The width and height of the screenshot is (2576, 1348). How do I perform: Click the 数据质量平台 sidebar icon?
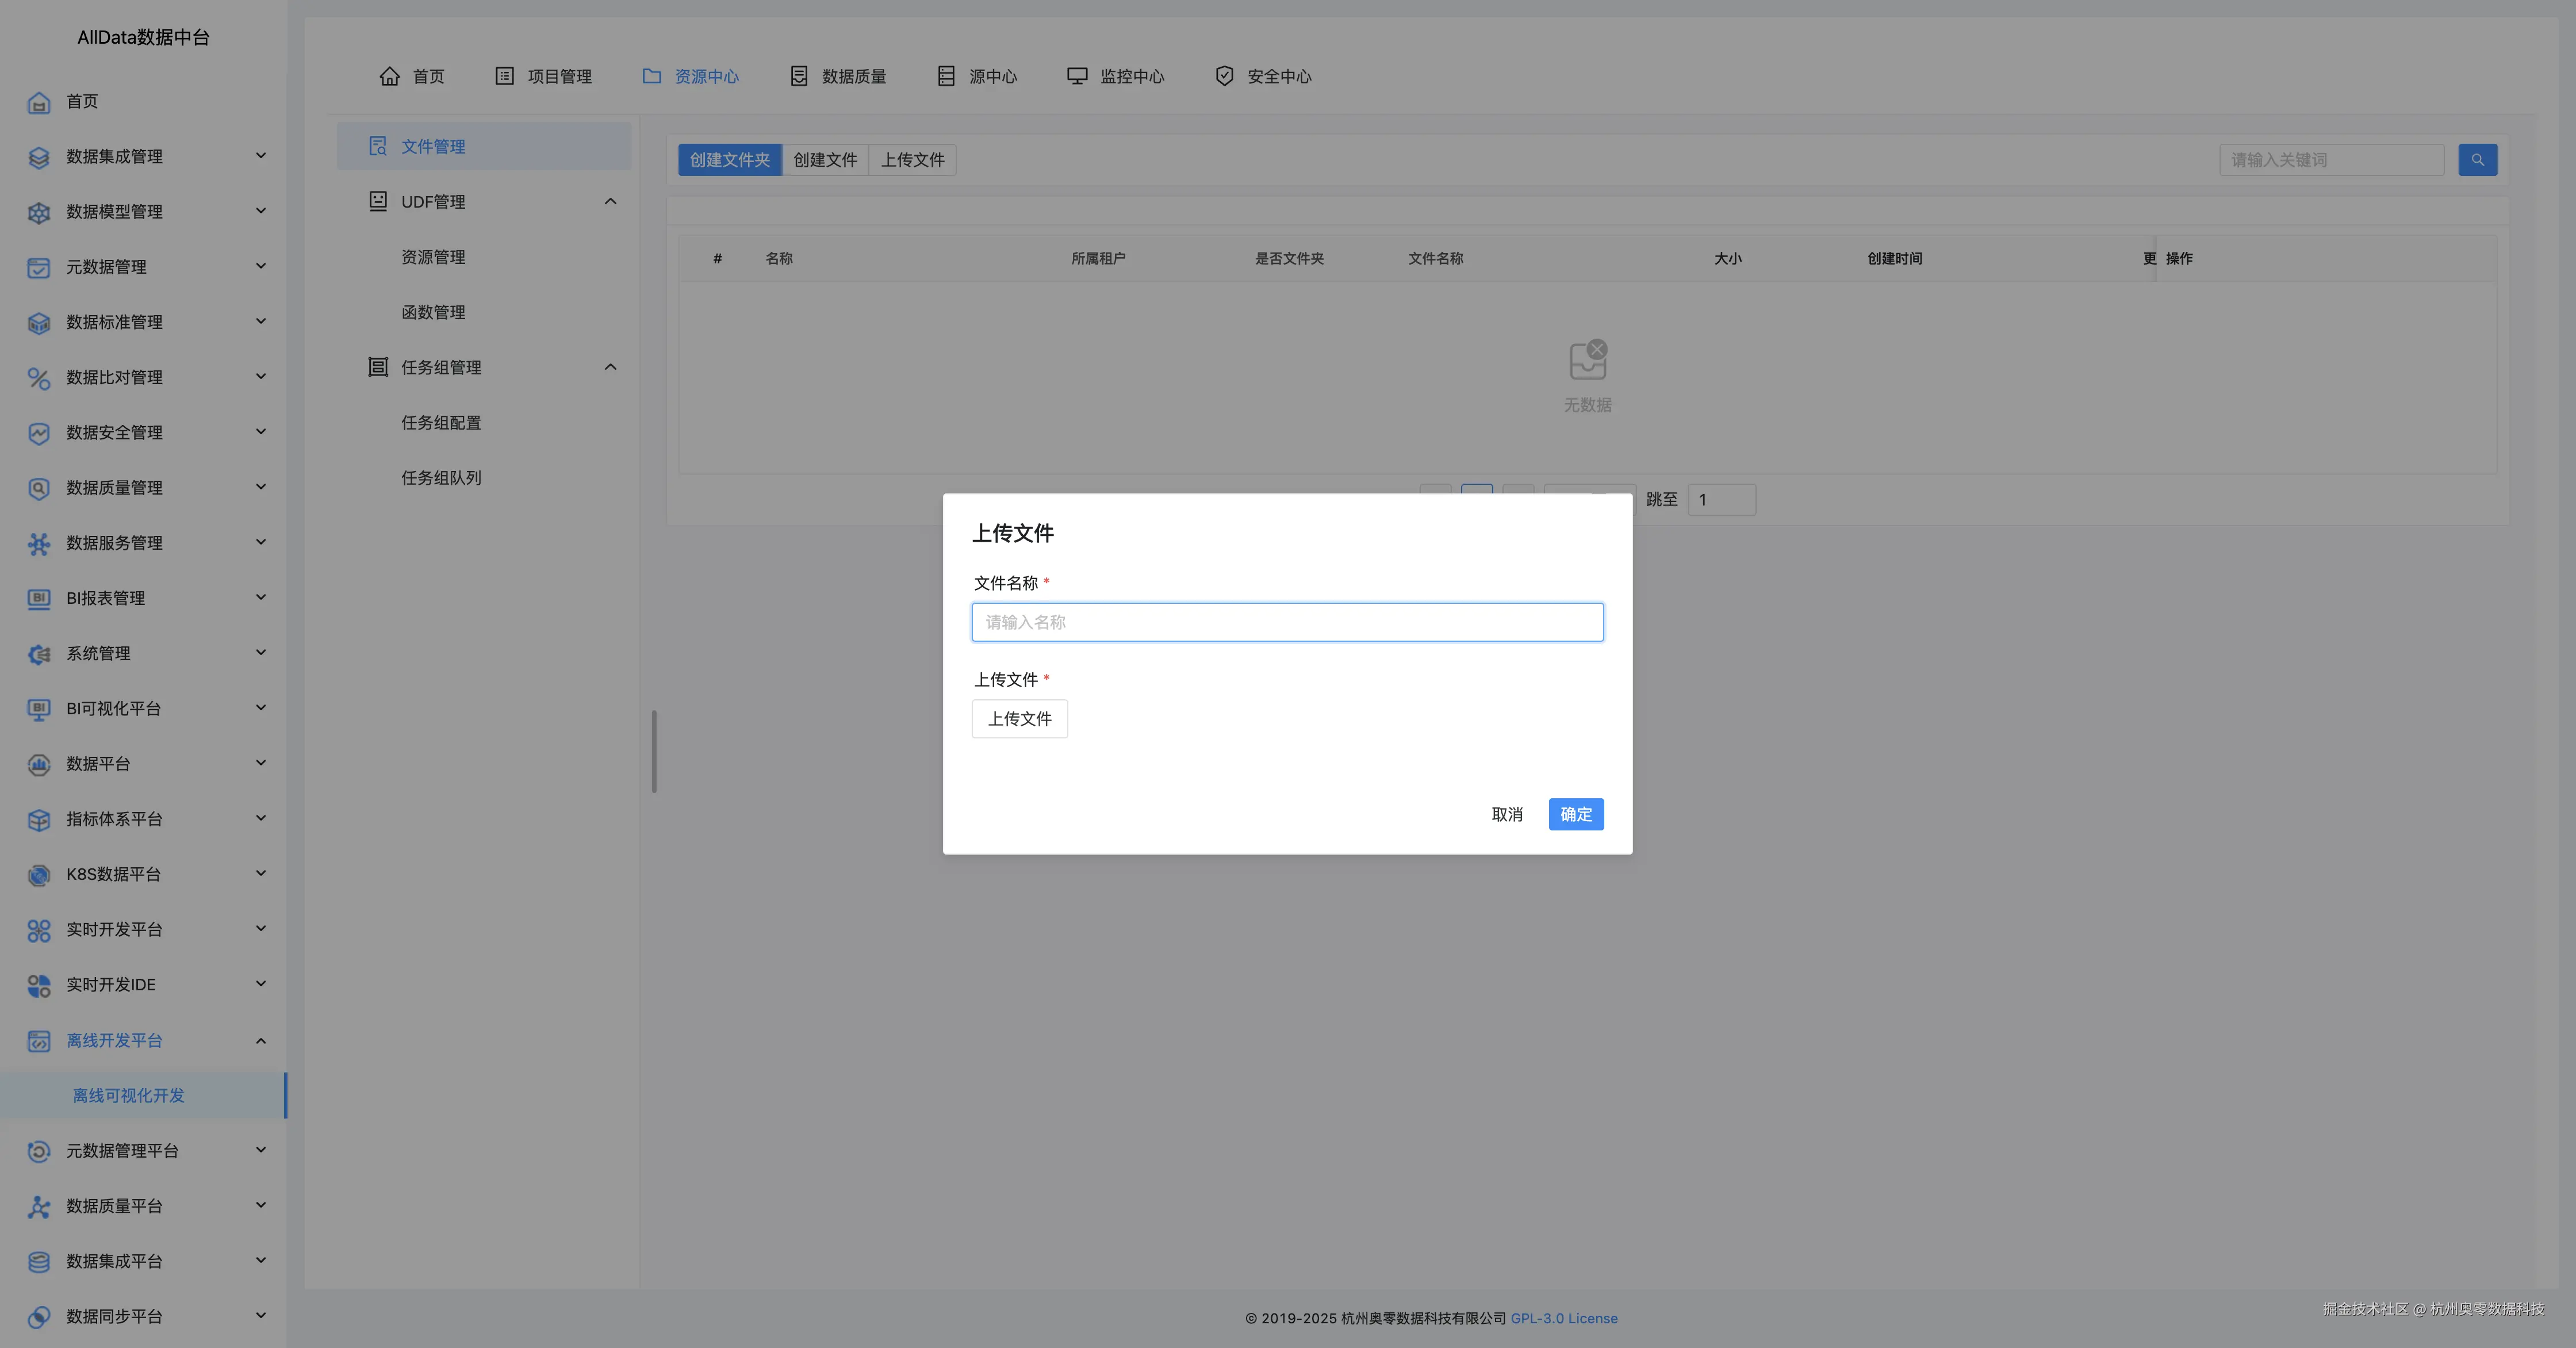click(x=38, y=1207)
